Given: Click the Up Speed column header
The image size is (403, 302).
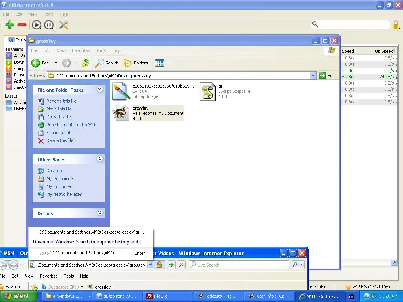Looking at the screenshot, I should coord(384,51).
